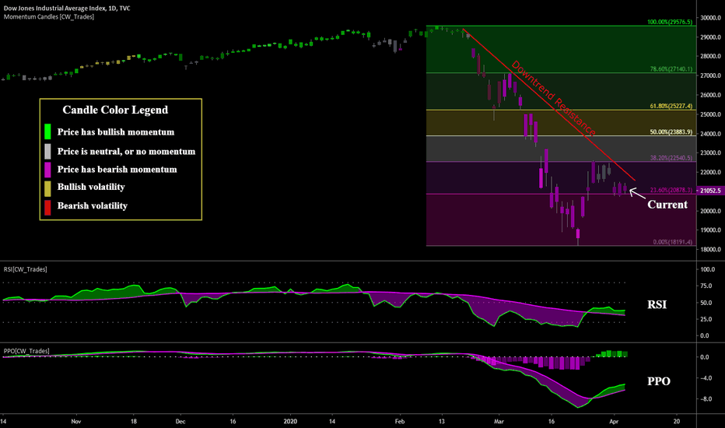The height and width of the screenshot is (428, 725).
Task: Click -4.0 on the PPO scale
Action: (x=705, y=378)
